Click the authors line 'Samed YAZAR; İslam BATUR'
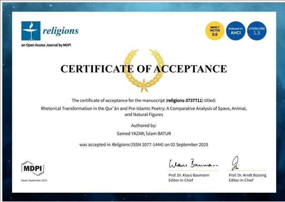The height and width of the screenshot is (202, 285). pyautogui.click(x=144, y=134)
